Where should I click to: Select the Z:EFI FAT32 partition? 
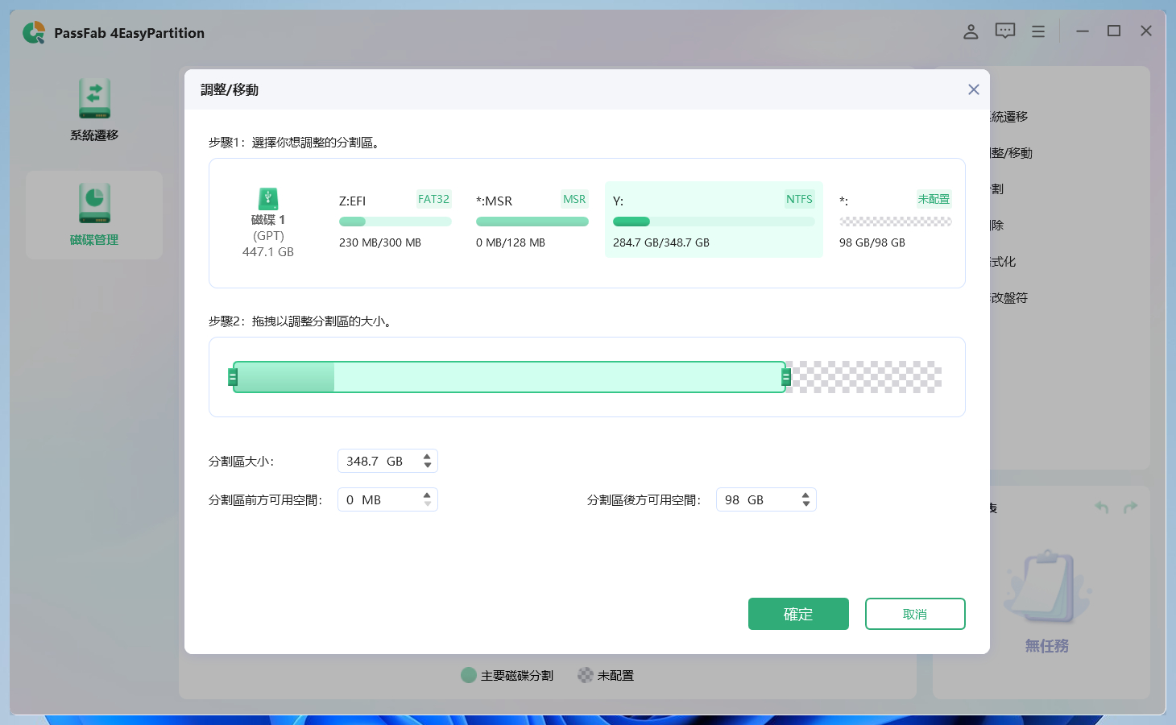395,220
